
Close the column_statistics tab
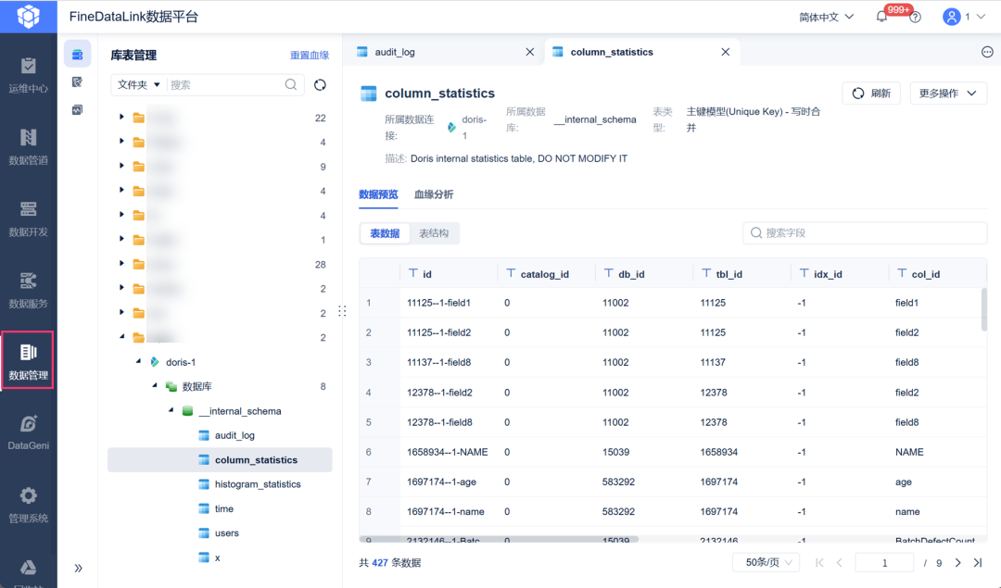click(725, 52)
